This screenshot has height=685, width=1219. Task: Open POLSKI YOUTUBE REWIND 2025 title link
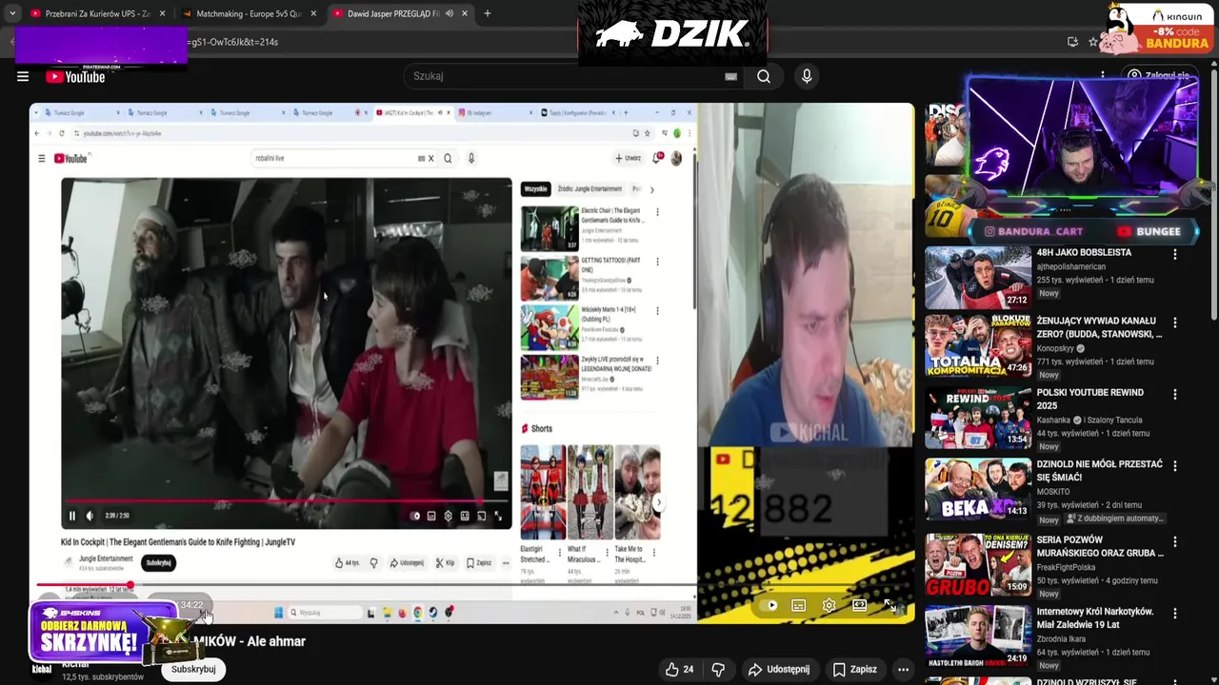pos(1089,399)
